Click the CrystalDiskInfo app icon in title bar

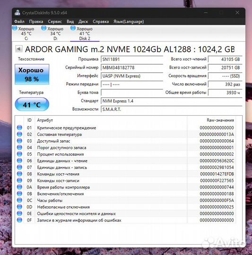click(17, 13)
